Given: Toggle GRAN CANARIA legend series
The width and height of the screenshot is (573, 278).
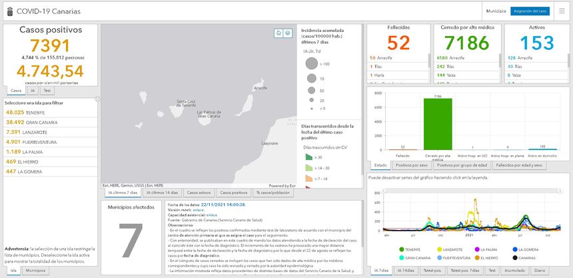Looking at the screenshot, I should [x=417, y=257].
